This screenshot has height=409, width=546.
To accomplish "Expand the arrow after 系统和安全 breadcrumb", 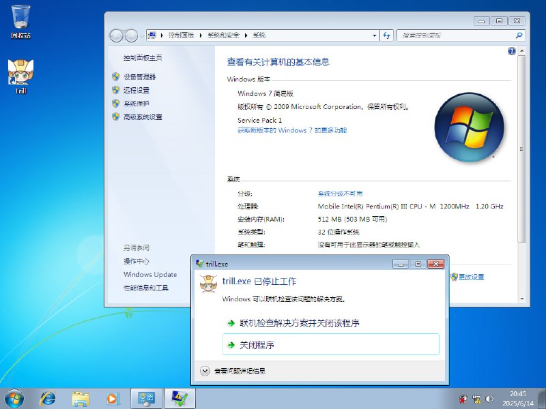I will (246, 35).
